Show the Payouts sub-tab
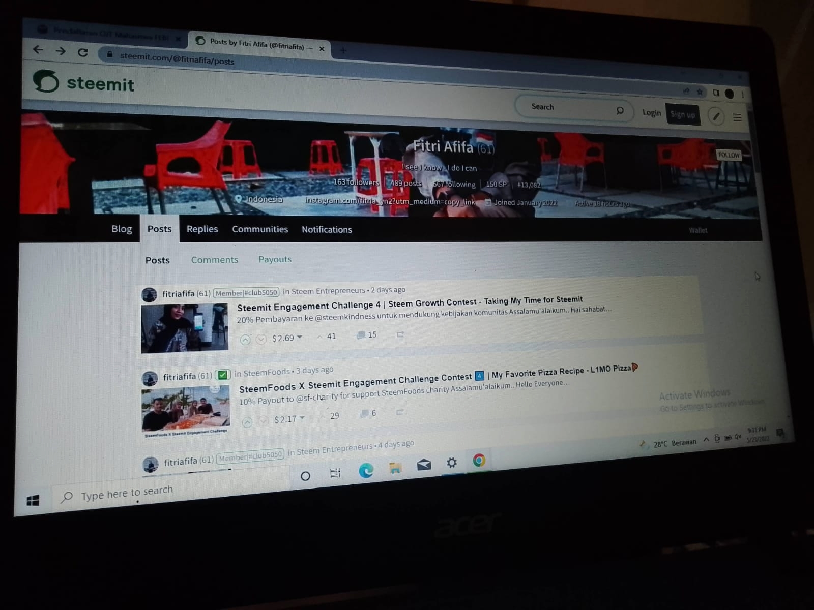The image size is (814, 610). tap(275, 259)
